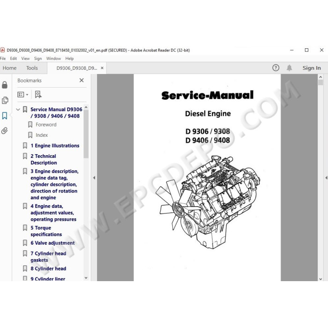Open 9 Cylinder liner bookmark

48,279
